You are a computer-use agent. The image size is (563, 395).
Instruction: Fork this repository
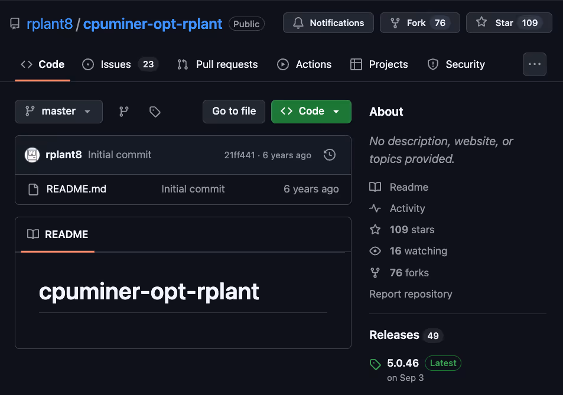pyautogui.click(x=419, y=23)
